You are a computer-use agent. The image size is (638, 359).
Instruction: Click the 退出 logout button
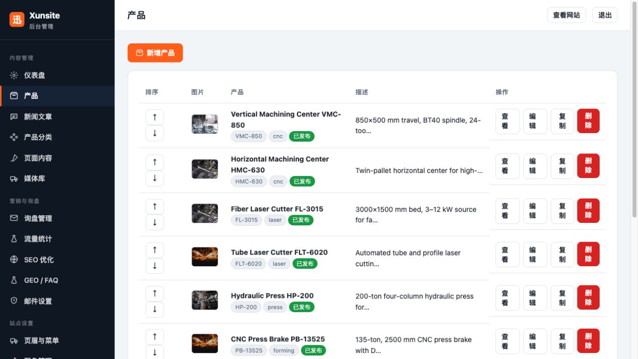coord(605,15)
